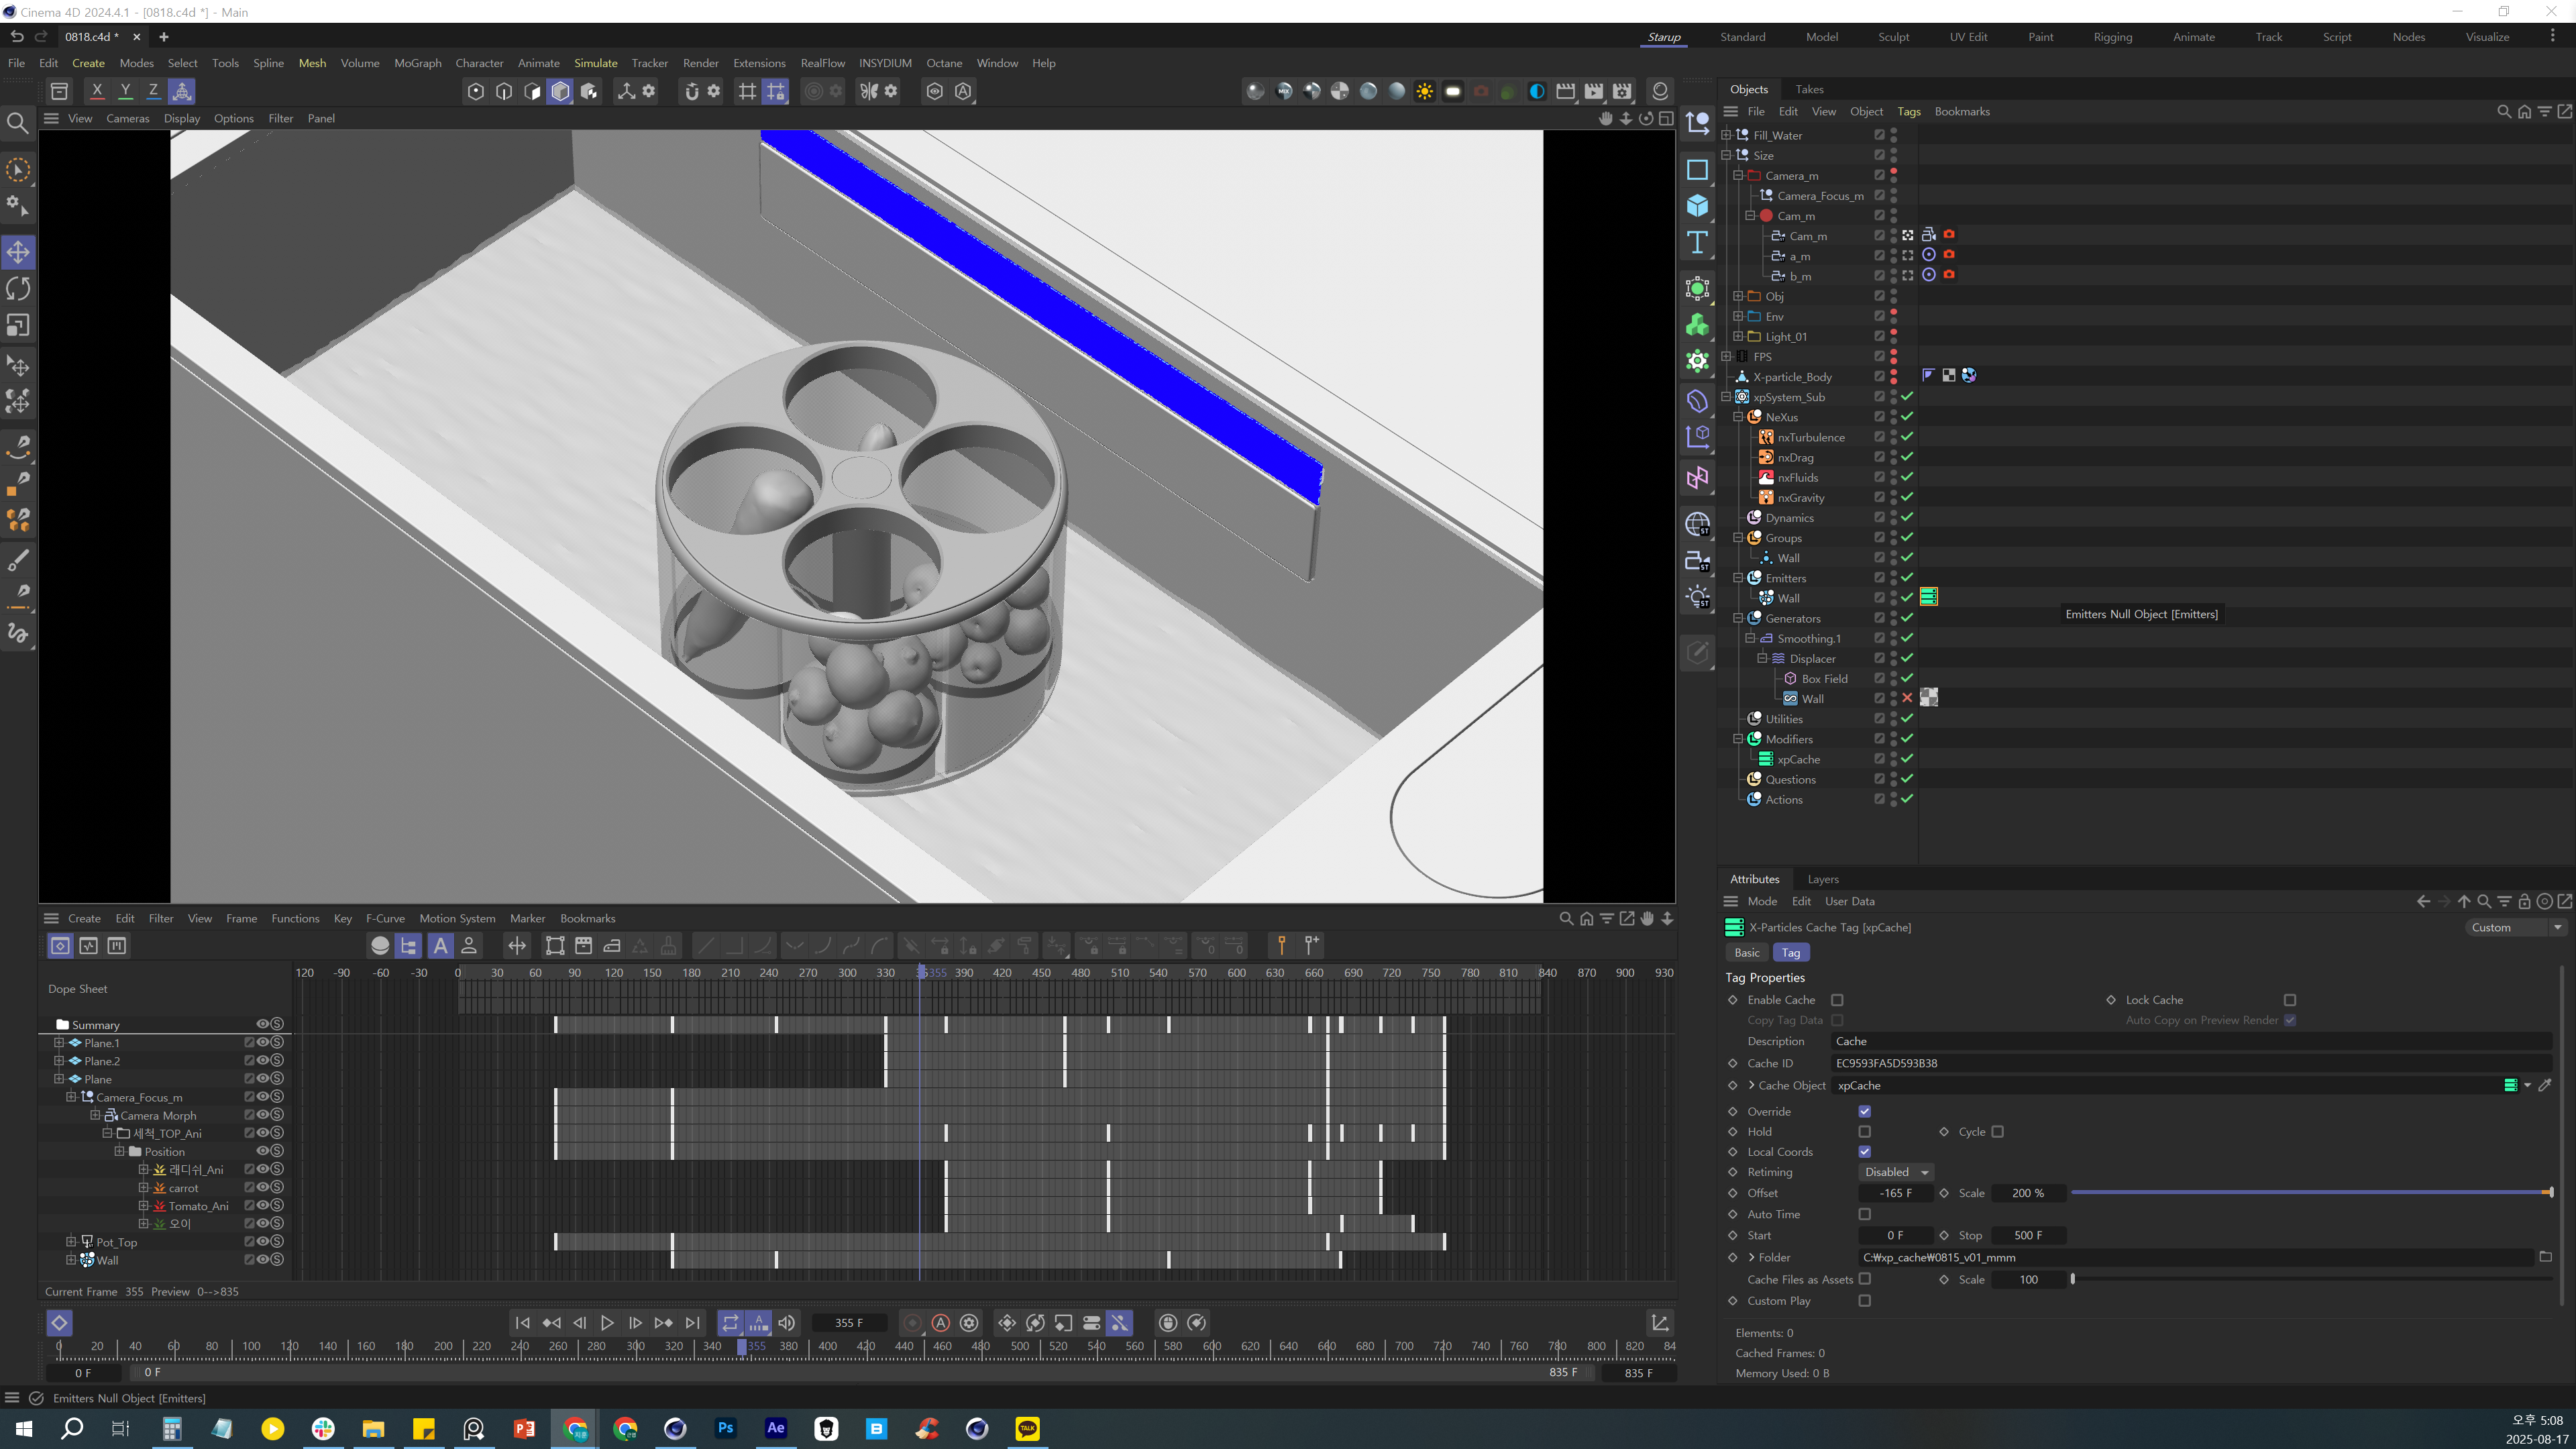This screenshot has width=2576, height=1449.
Task: Click the Cube primitive icon
Action: click(1697, 206)
